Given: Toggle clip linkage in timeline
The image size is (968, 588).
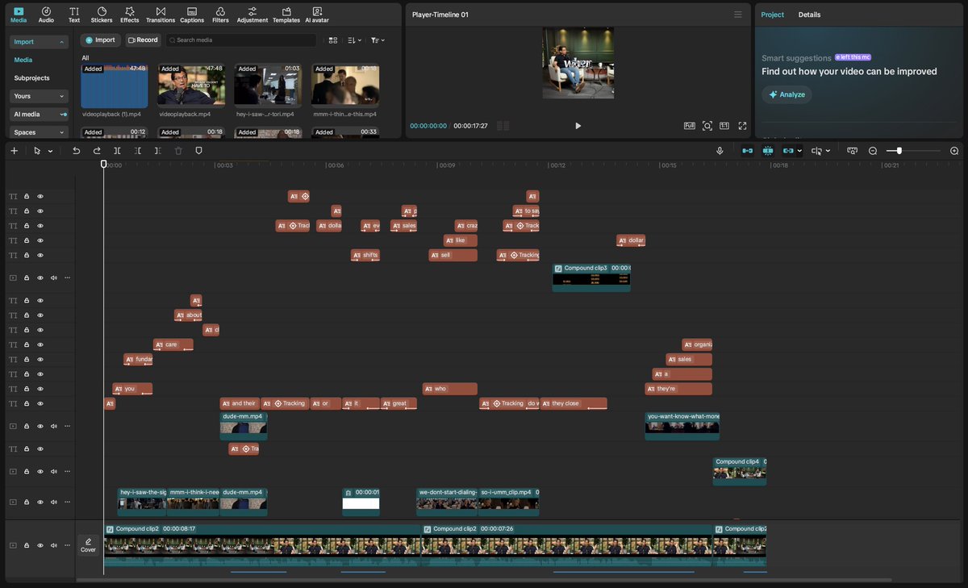Looking at the screenshot, I should tap(788, 151).
